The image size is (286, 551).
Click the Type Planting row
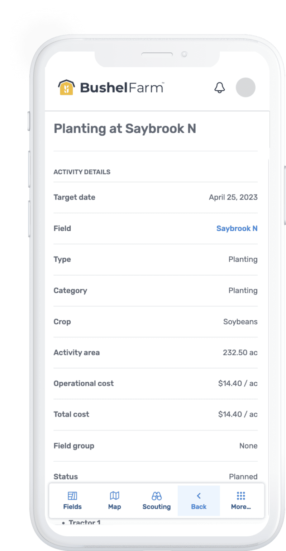point(155,259)
